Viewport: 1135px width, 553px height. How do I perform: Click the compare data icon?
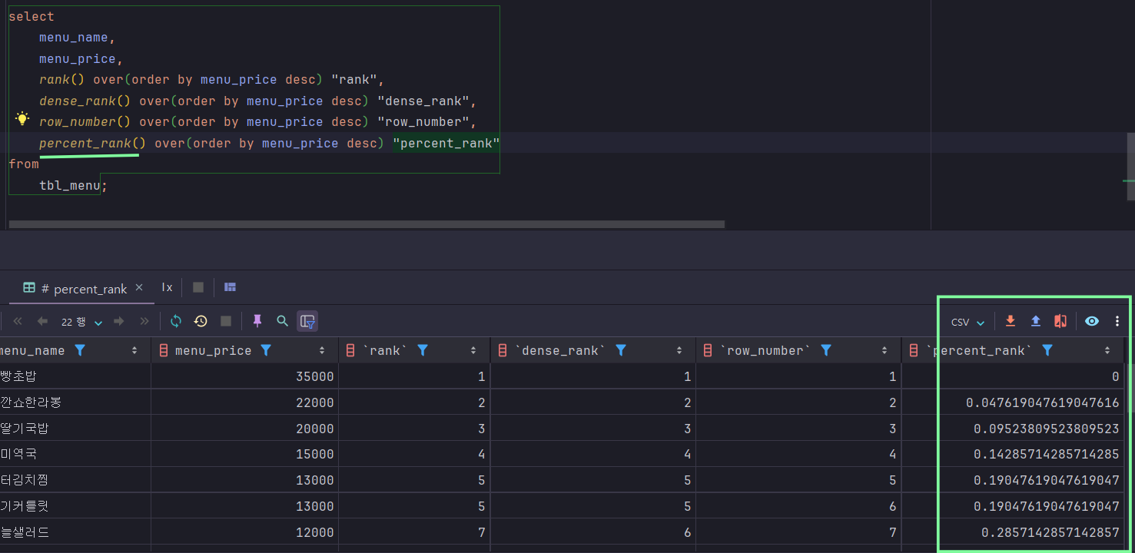point(1060,321)
